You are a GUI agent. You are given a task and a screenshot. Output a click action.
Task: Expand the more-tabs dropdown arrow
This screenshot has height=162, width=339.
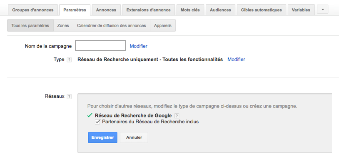pyautogui.click(x=323, y=10)
